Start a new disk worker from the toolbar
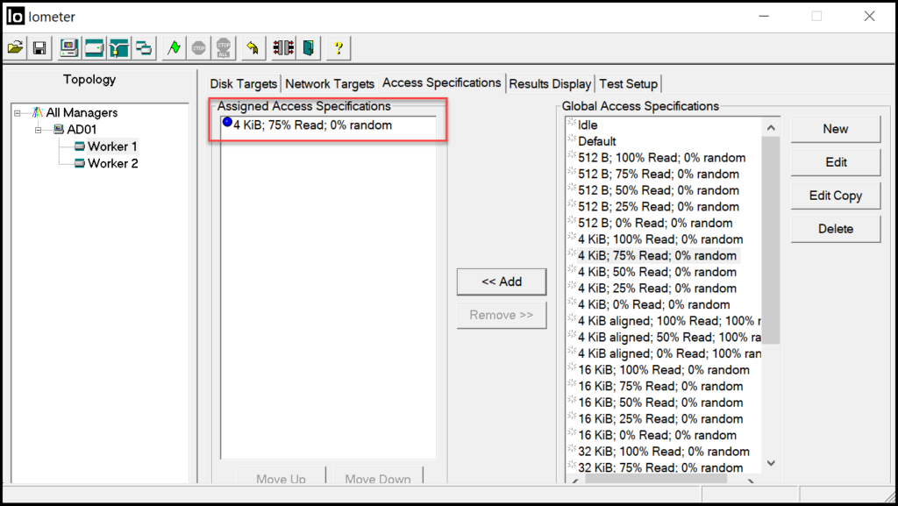 pos(93,48)
